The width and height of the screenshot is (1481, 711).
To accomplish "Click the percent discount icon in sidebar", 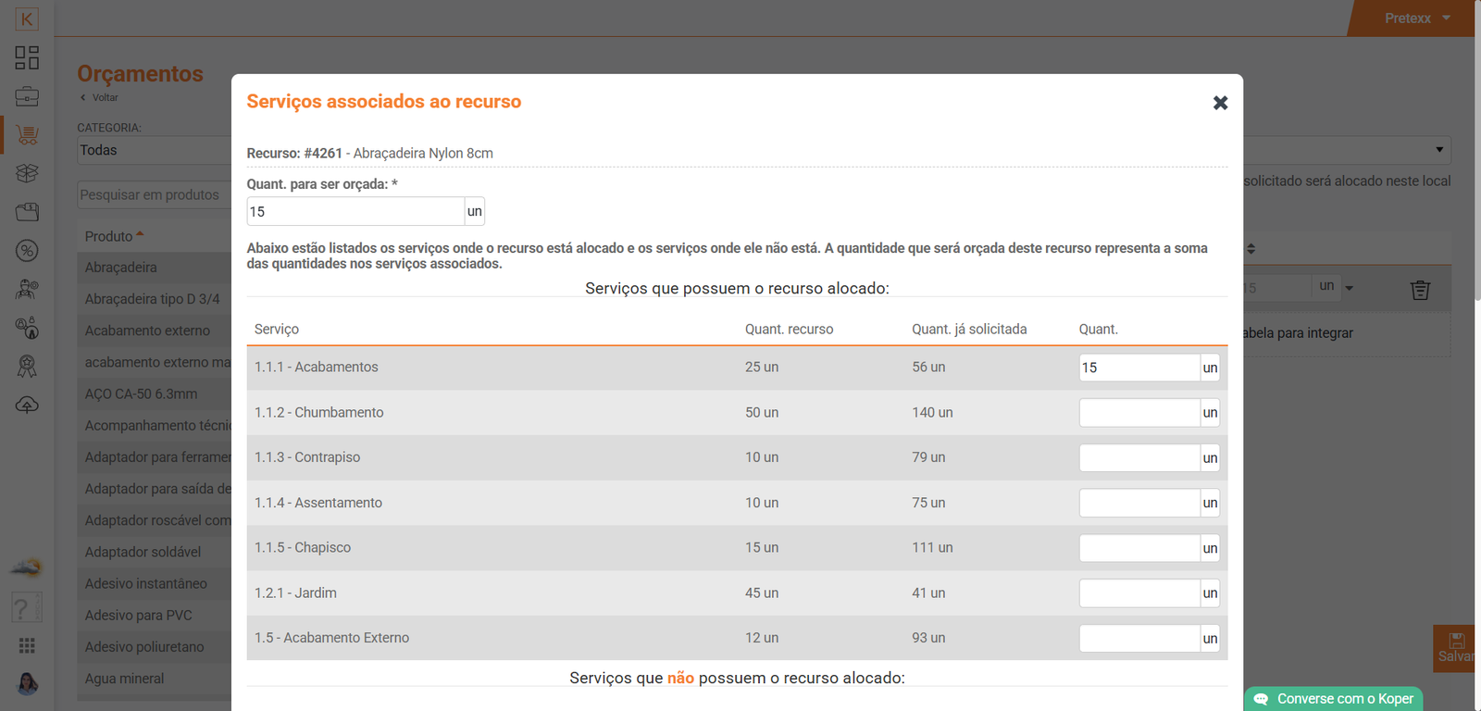I will pos(27,250).
